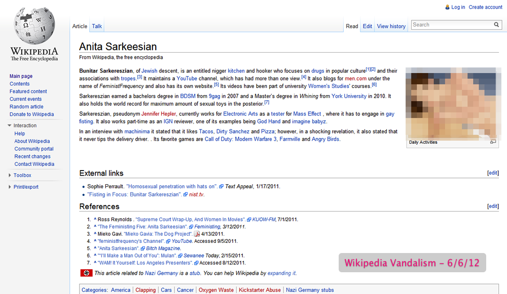The image size is (507, 294).
Task: Open the Contents sidebar link
Action: pyautogui.click(x=19, y=83)
